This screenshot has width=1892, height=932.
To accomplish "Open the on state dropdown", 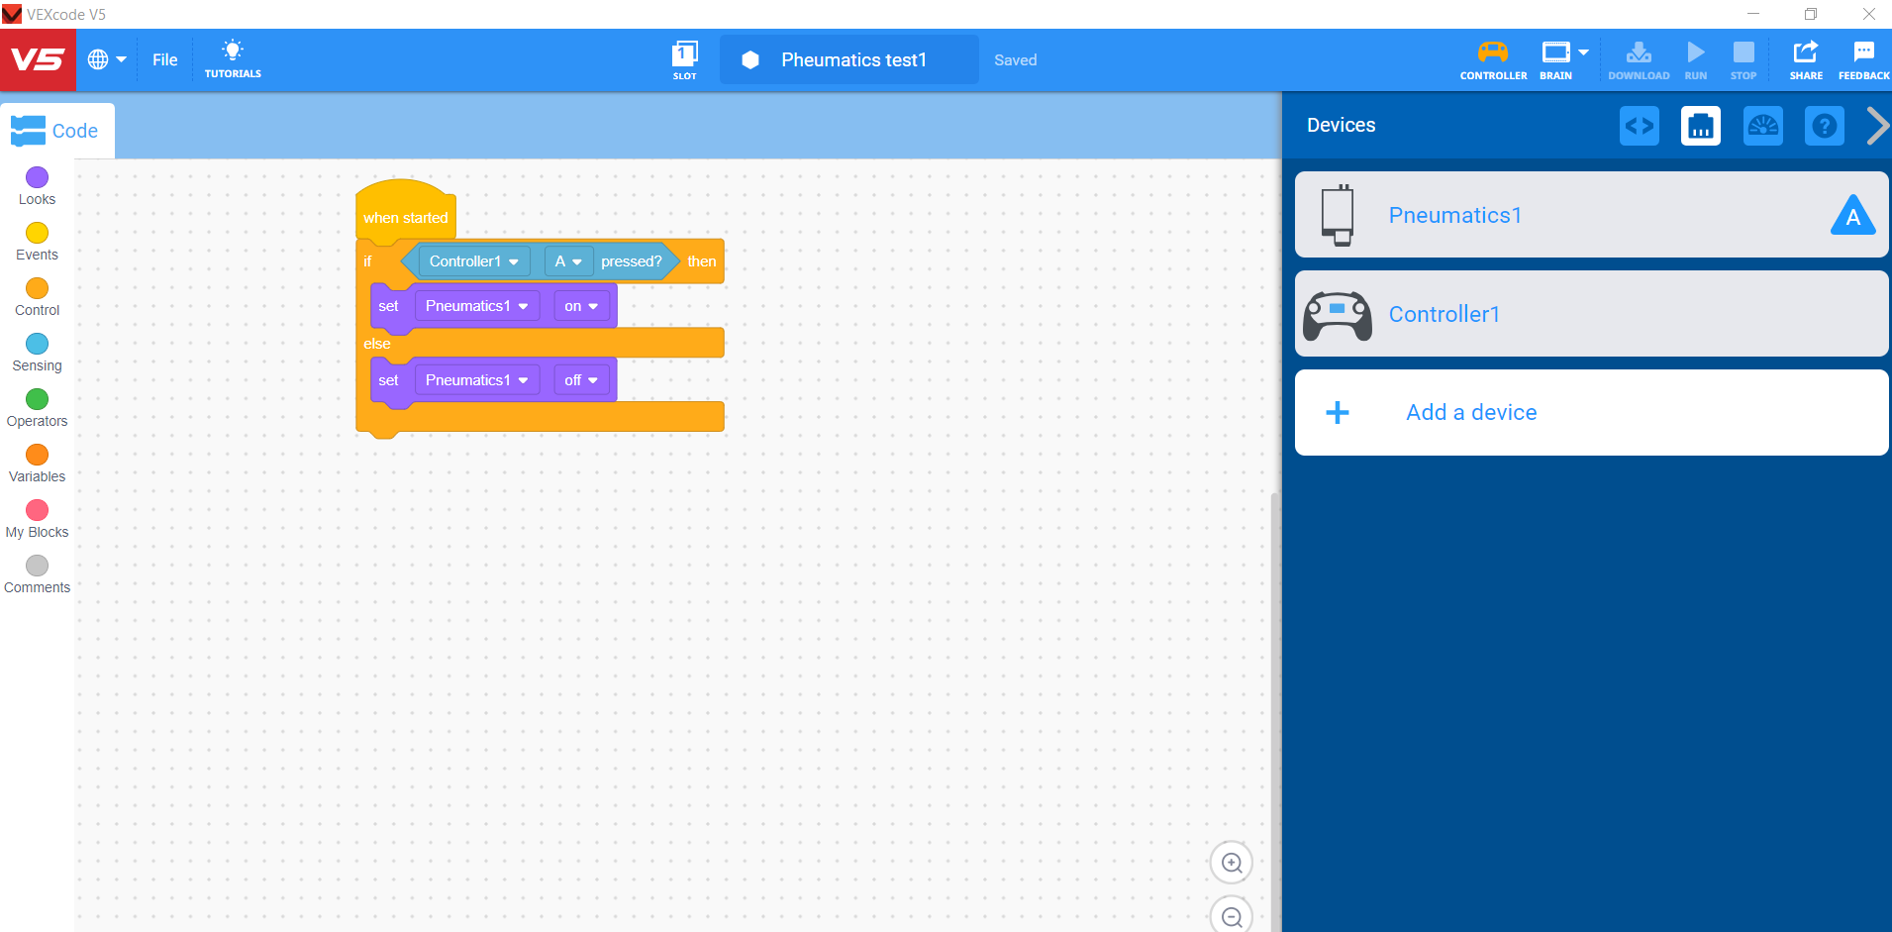I will coord(581,306).
